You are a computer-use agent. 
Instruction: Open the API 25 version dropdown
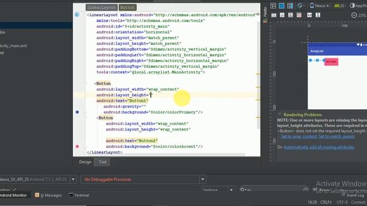tap(340, 6)
